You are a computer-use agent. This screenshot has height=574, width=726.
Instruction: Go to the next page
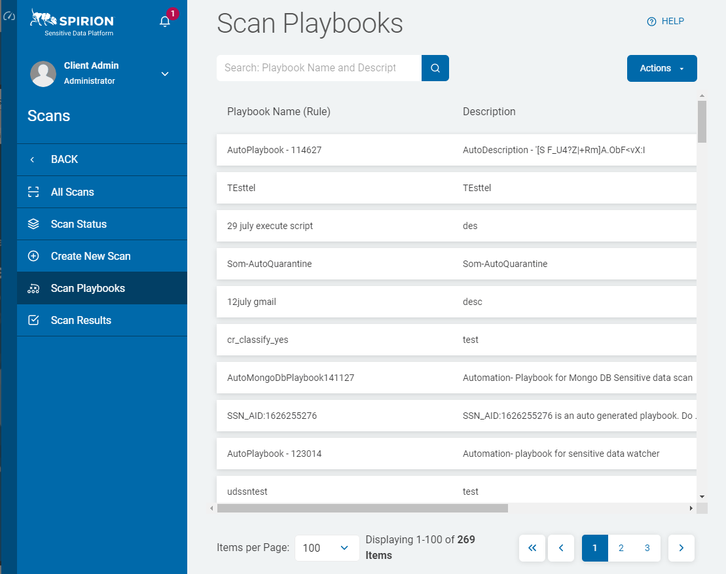coord(681,548)
